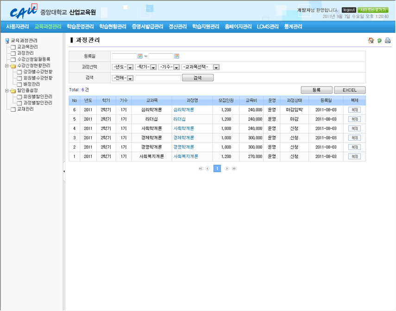Open the 학습운영관리 menu tab
The image size is (396, 311).
click(x=80, y=27)
